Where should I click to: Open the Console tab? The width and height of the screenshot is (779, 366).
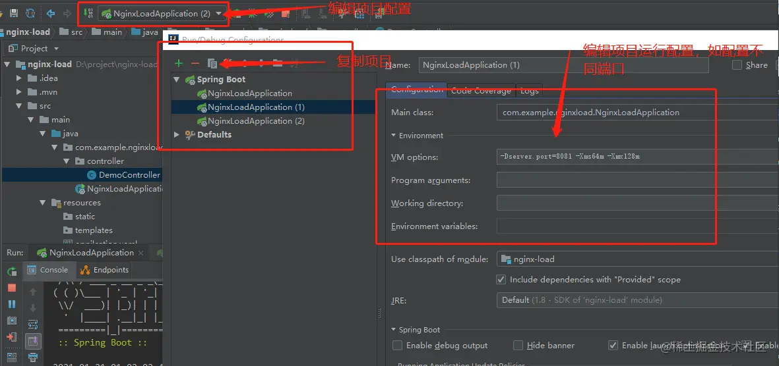click(x=47, y=271)
